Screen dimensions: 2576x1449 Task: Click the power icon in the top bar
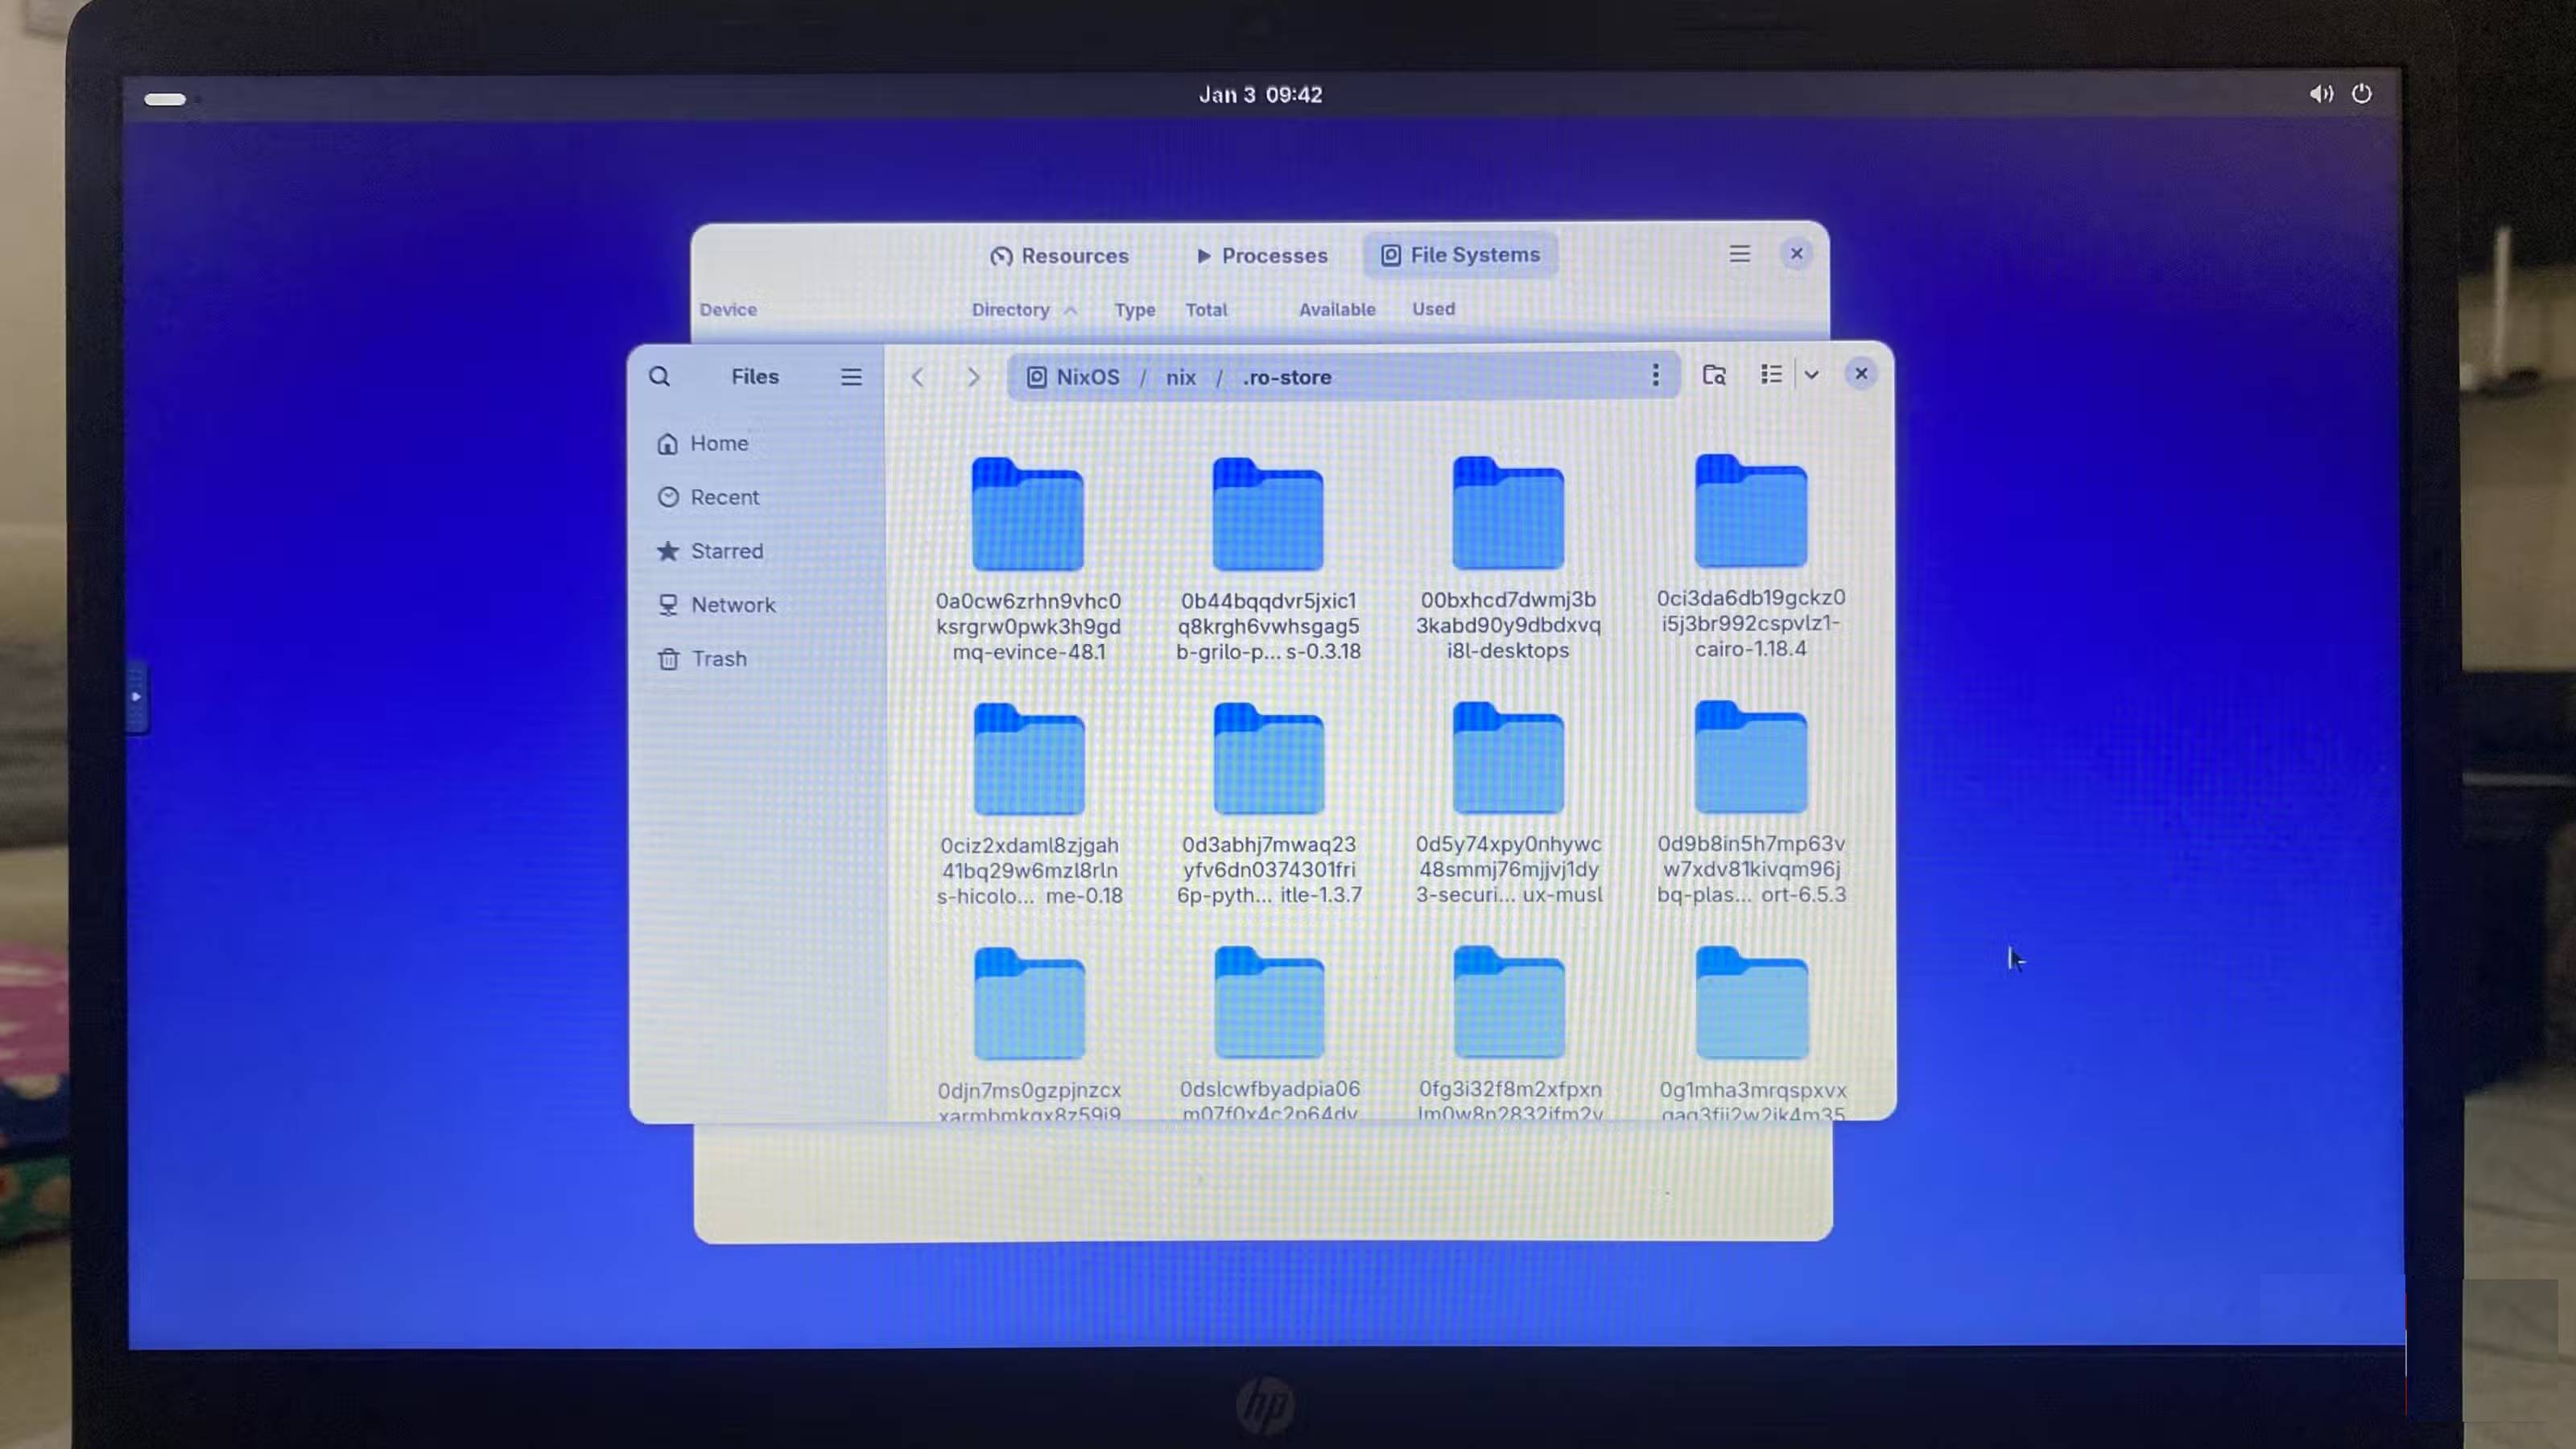click(2362, 93)
